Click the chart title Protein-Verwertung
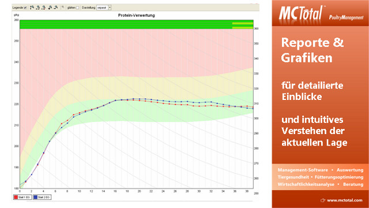Image resolution: width=369 pixels, height=208 pixels. point(137,16)
